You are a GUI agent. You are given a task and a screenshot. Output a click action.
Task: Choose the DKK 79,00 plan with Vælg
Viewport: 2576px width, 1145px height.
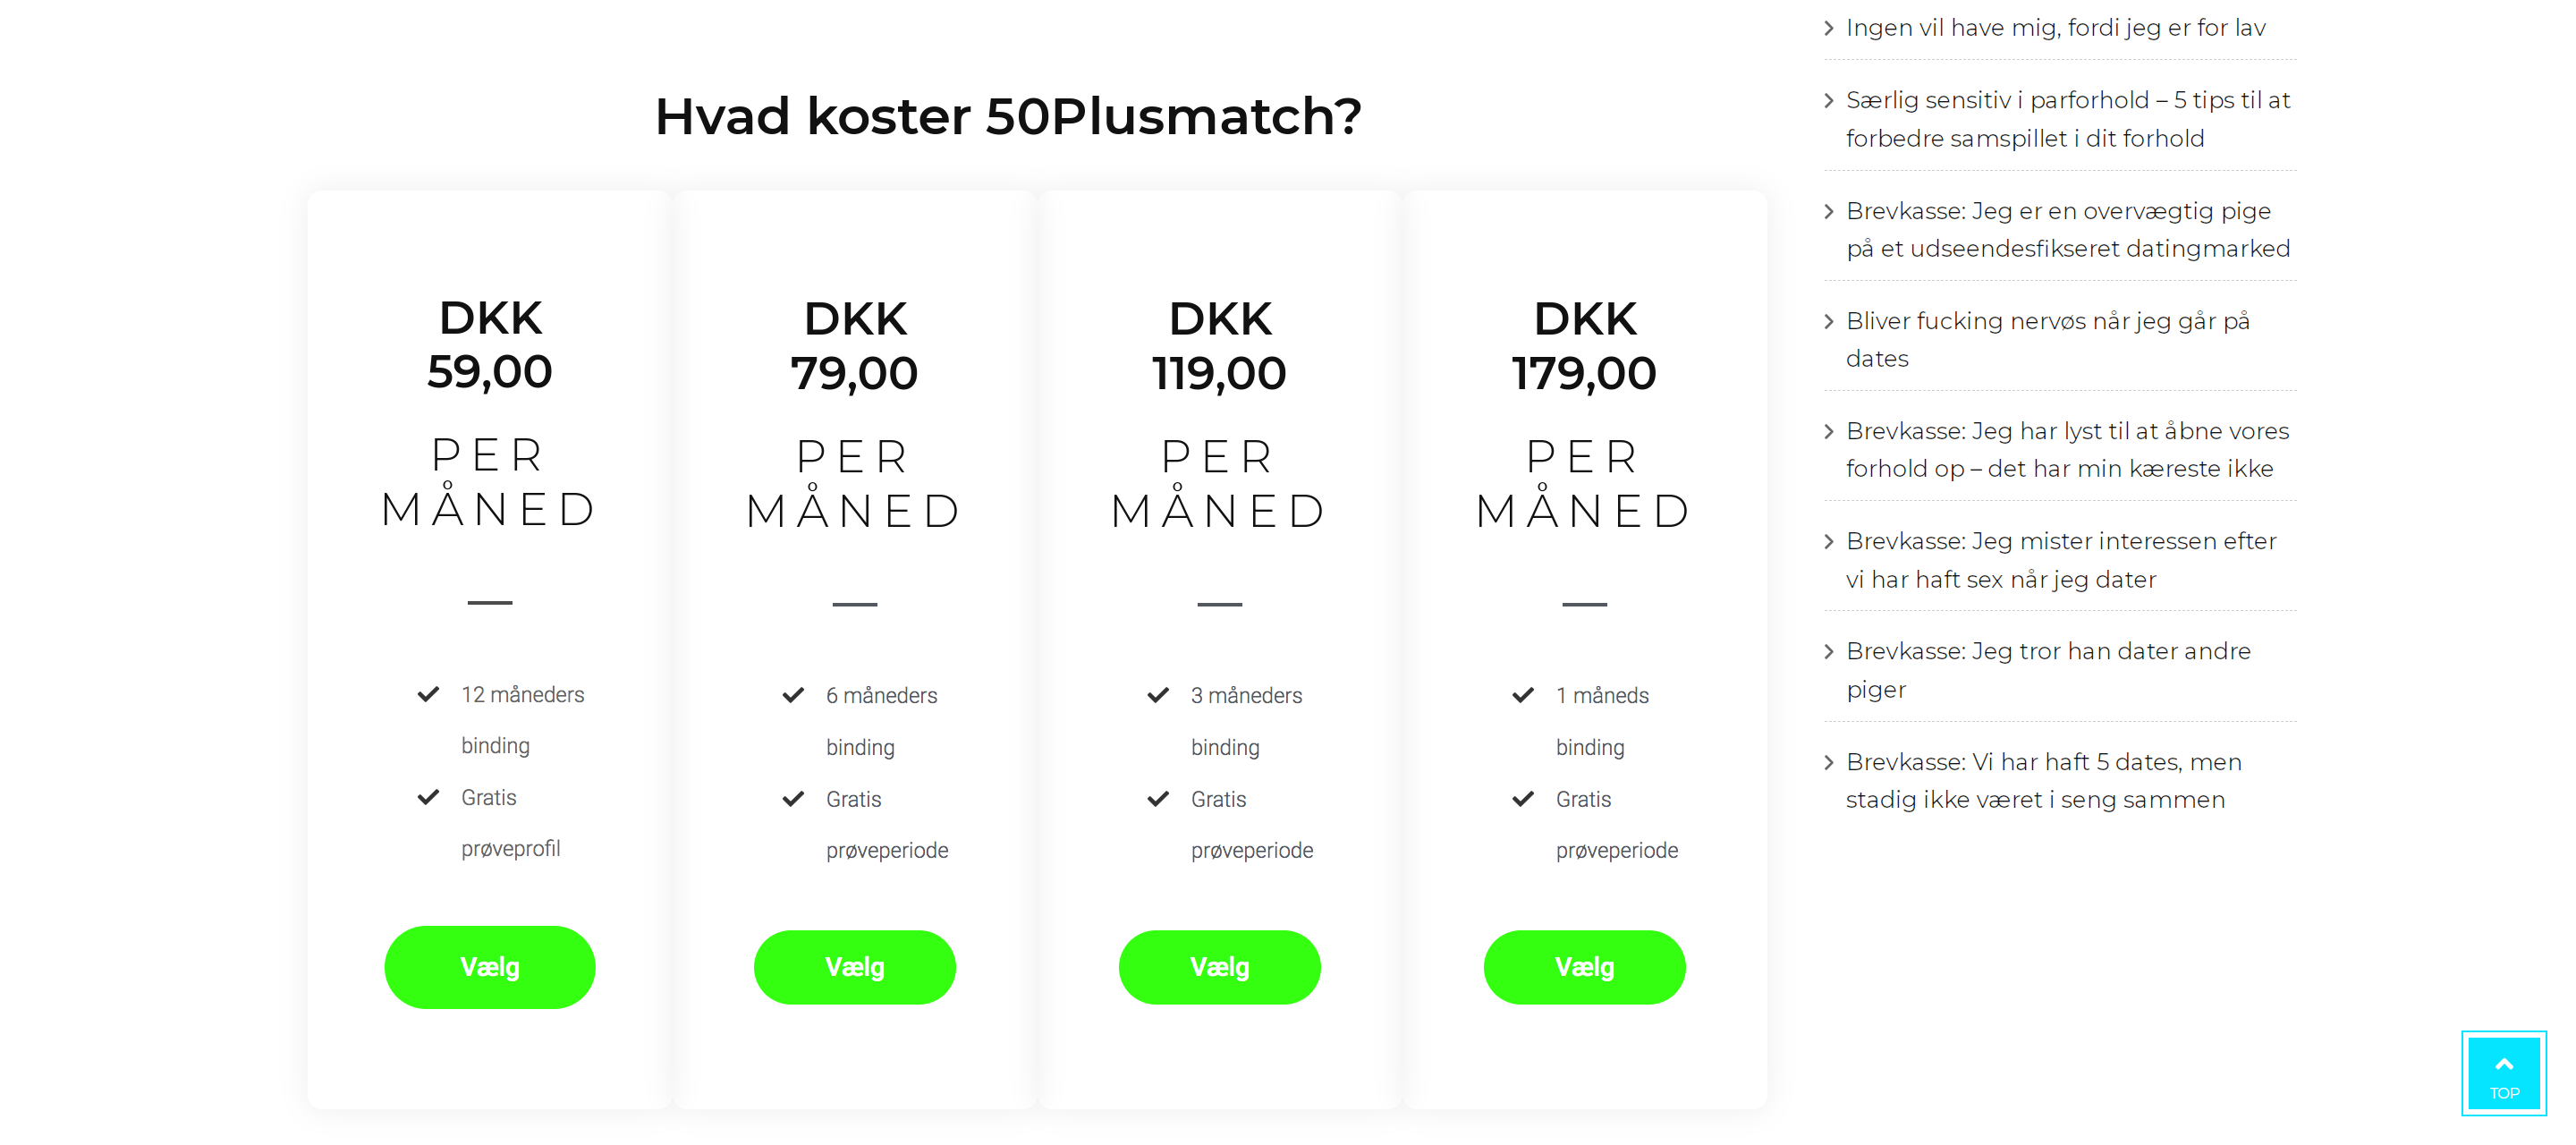854,967
